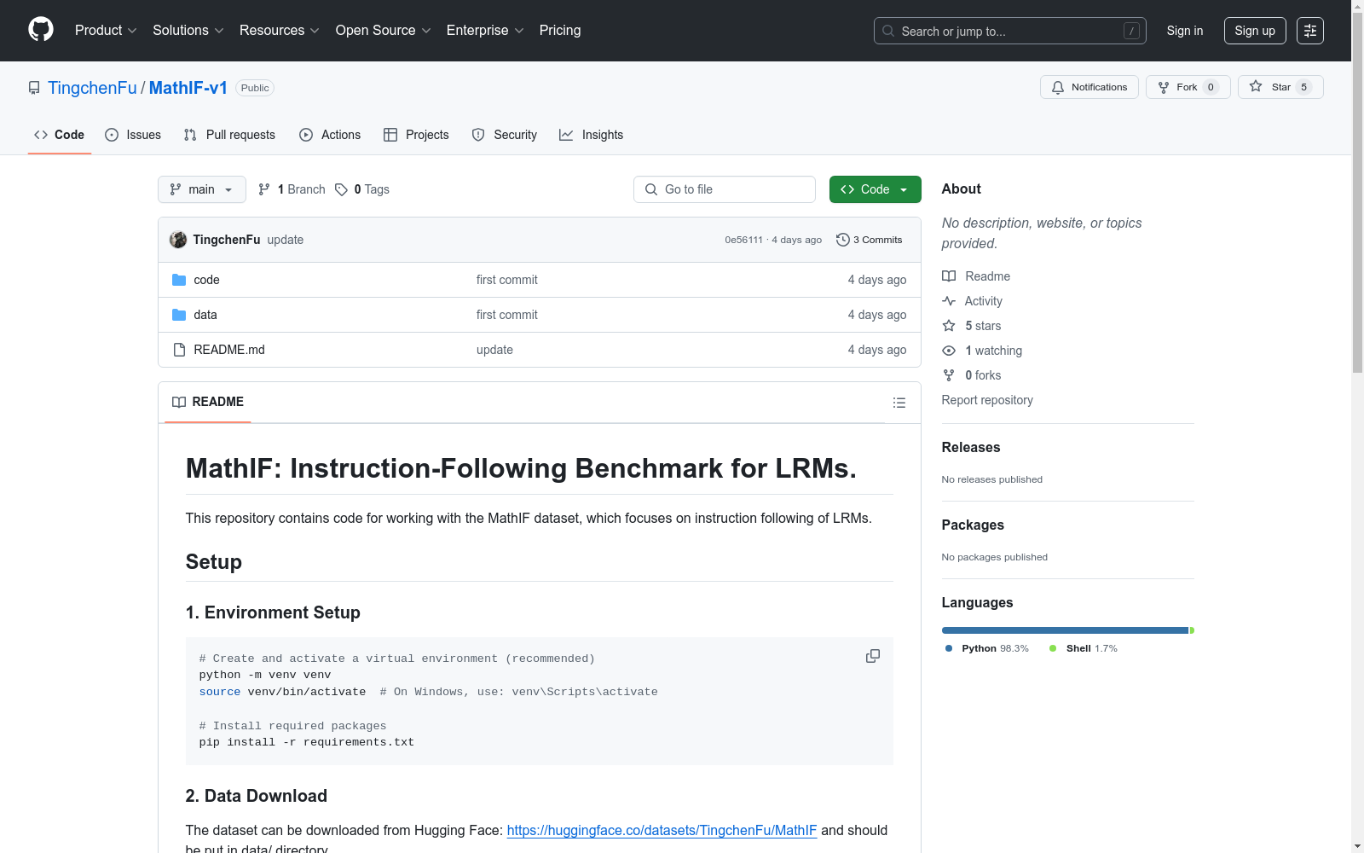Open the main branch selector dropdown
This screenshot has width=1364, height=853.
pyautogui.click(x=202, y=189)
